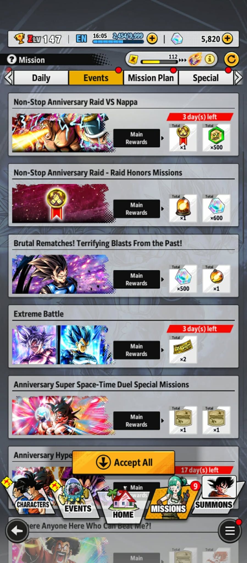
Task: Switch to the Daily tab
Action: [x=41, y=78]
